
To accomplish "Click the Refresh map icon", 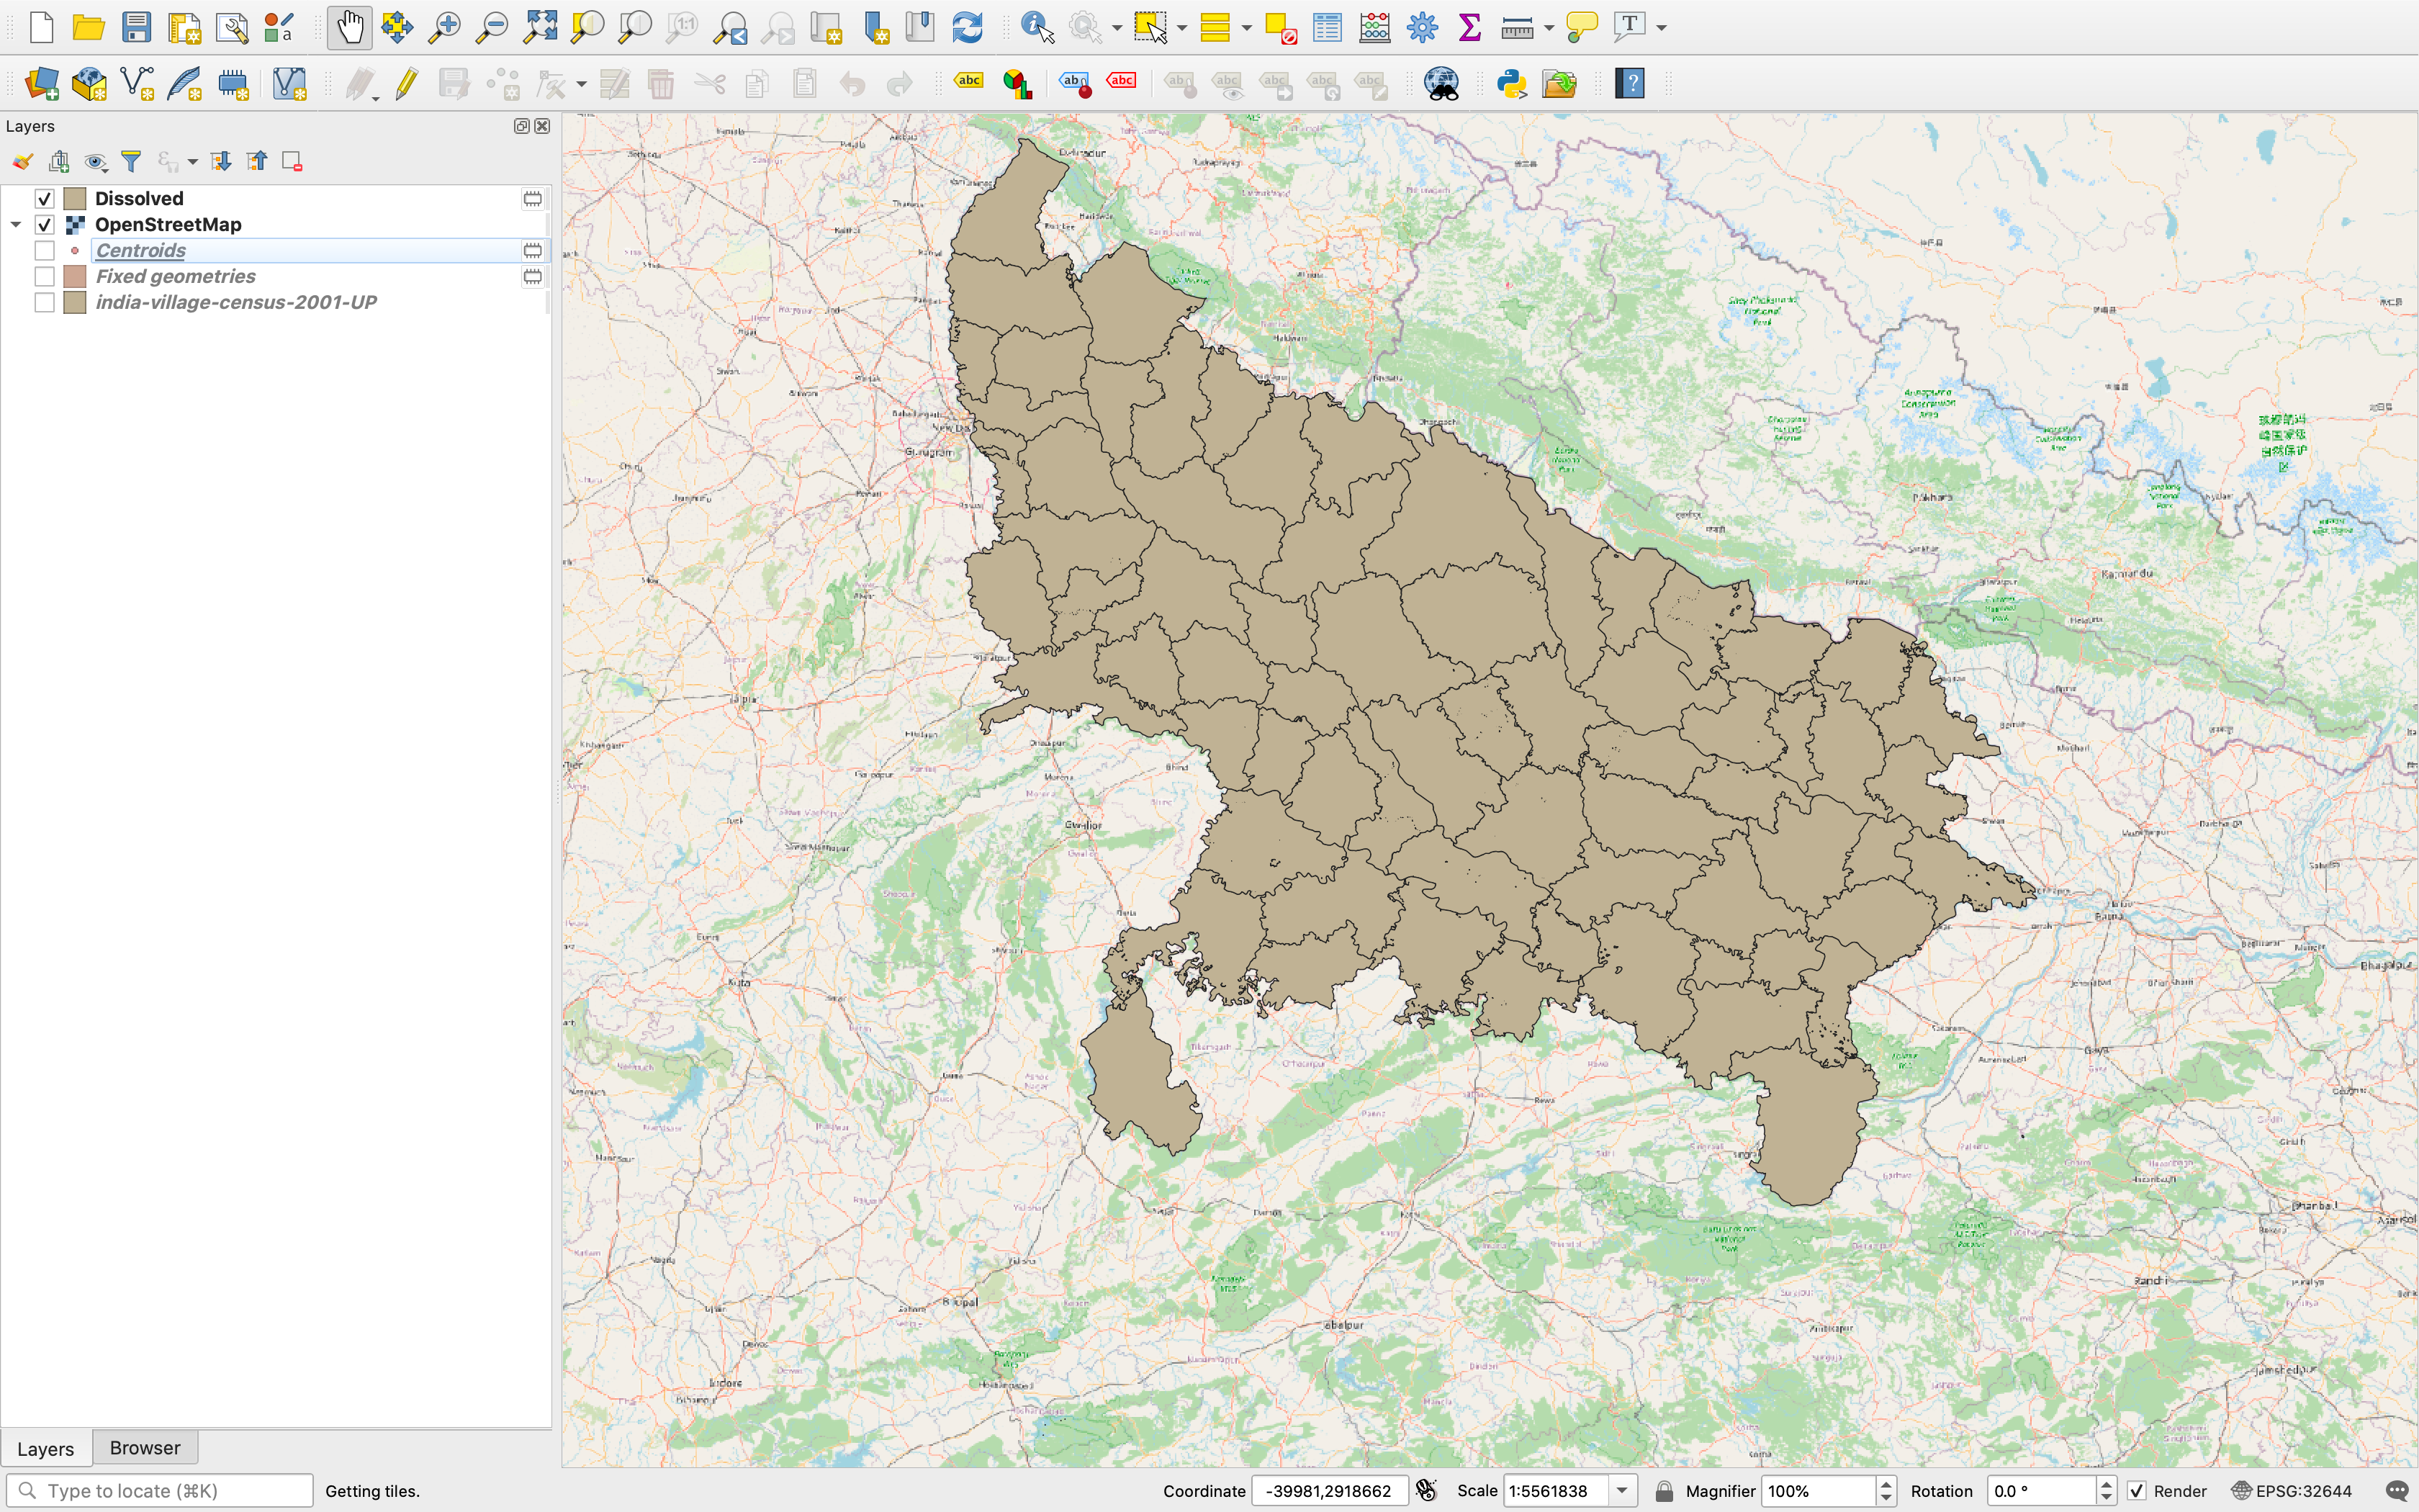I will click(x=967, y=27).
